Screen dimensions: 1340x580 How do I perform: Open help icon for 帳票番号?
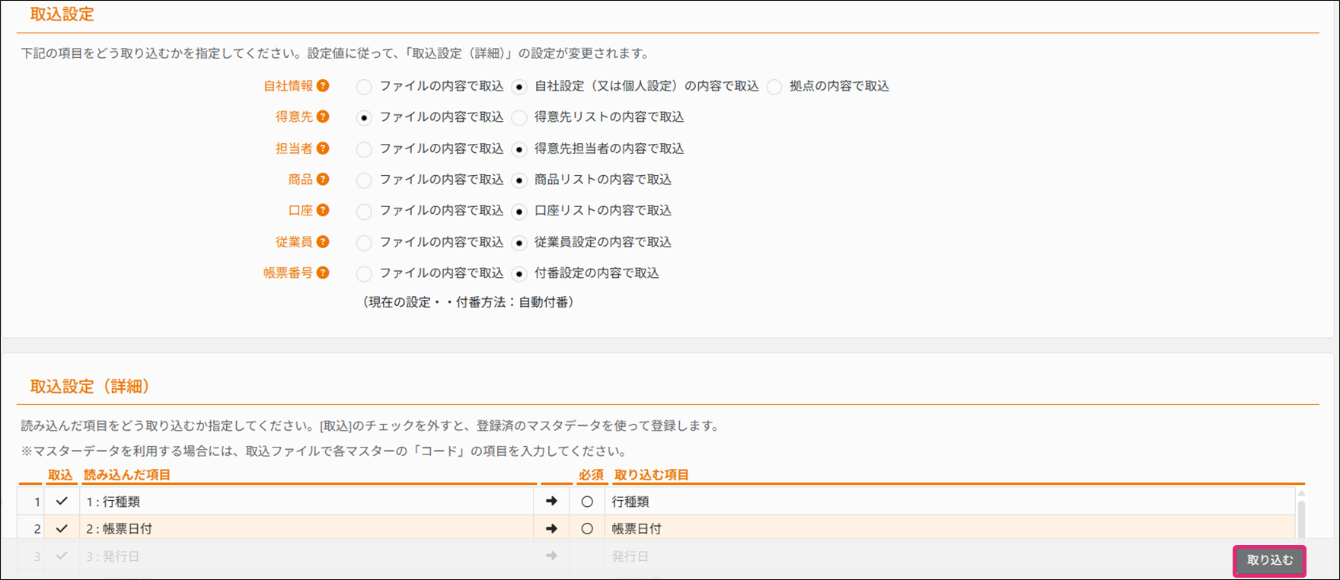323,272
